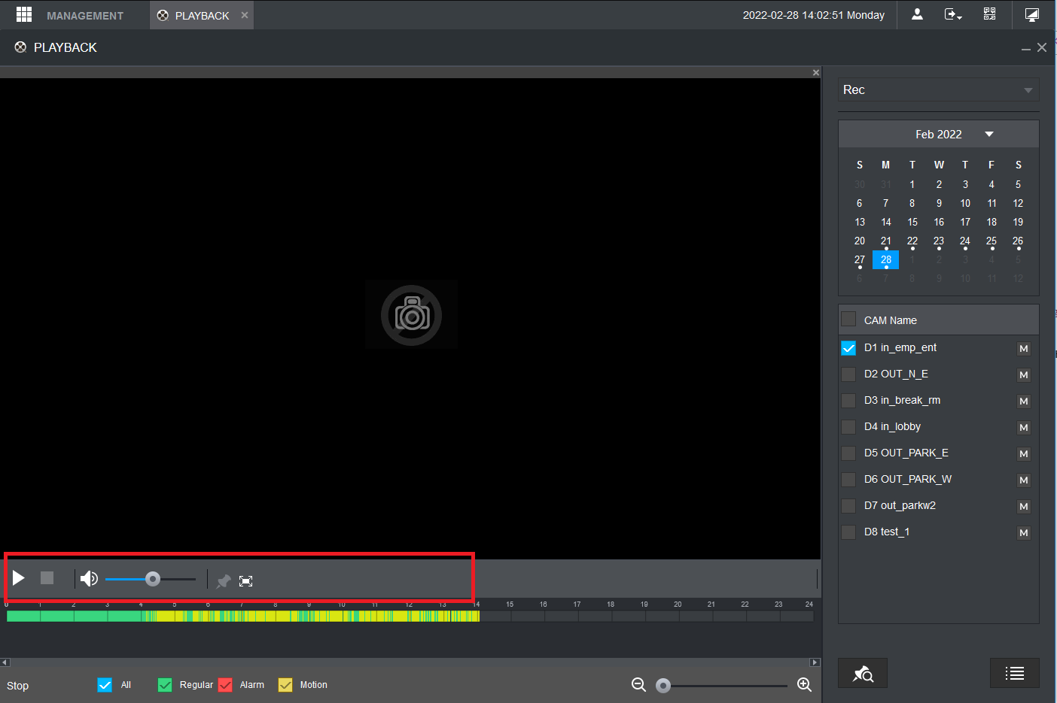Click the recording timeline bar near hour 10

click(x=343, y=616)
